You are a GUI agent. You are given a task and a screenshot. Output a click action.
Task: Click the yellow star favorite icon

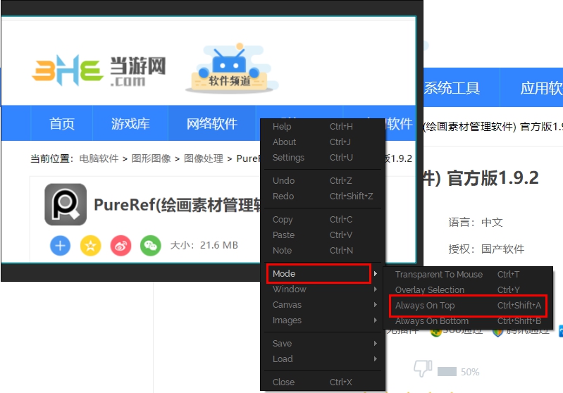click(x=90, y=246)
